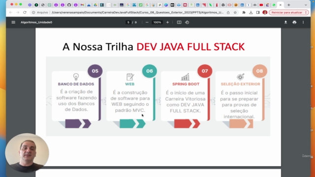Click the Algoritmos_Unidade0 document title
The image size is (315, 177).
click(x=36, y=22)
